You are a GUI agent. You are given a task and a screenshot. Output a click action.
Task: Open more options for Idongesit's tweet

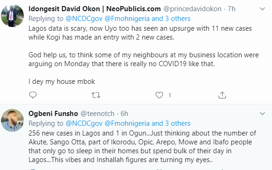262,9
